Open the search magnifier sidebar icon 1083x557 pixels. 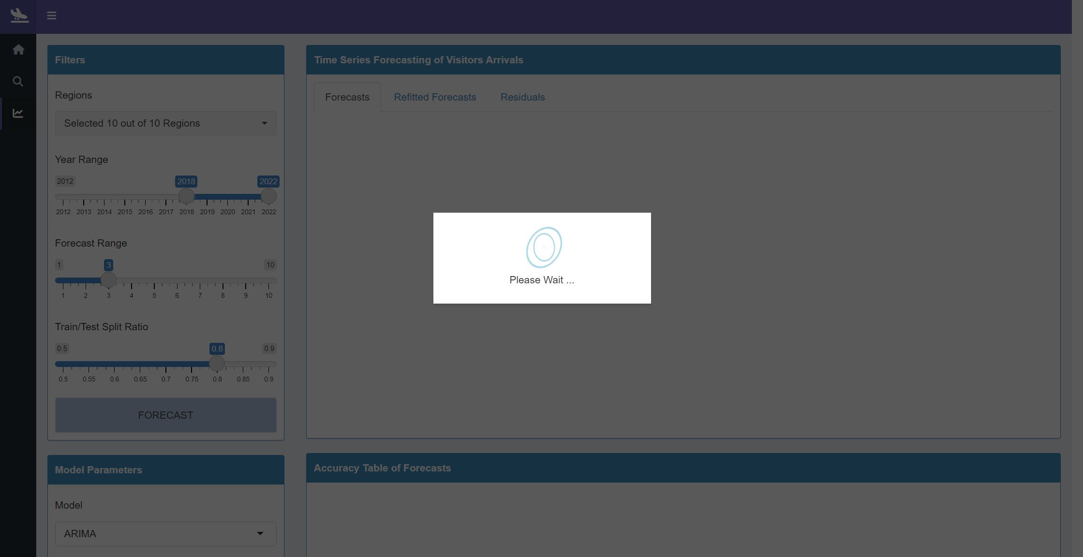click(x=18, y=81)
